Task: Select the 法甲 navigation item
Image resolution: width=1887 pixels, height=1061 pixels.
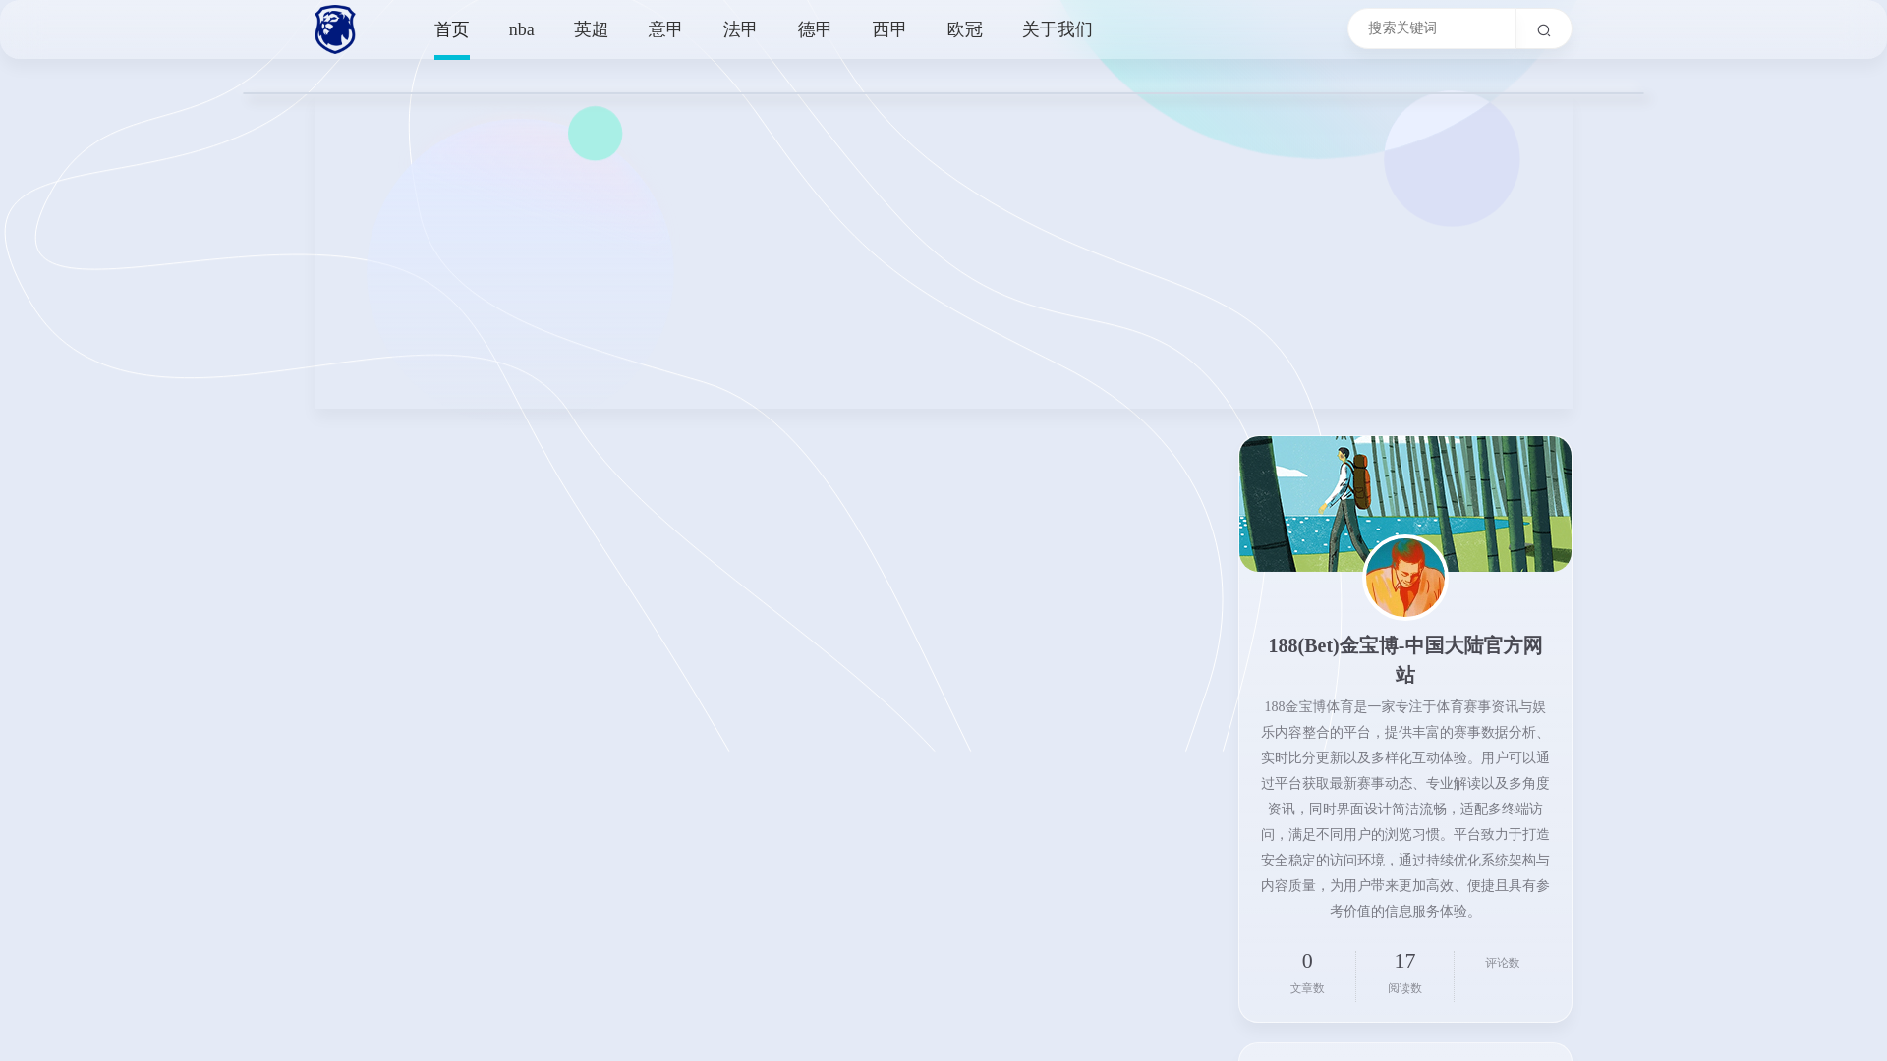Action: 740,29
